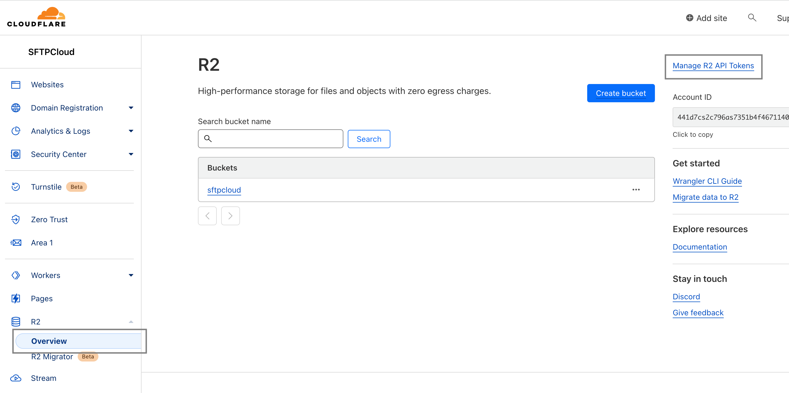
Task: Open Websites in the sidebar
Action: tap(47, 85)
